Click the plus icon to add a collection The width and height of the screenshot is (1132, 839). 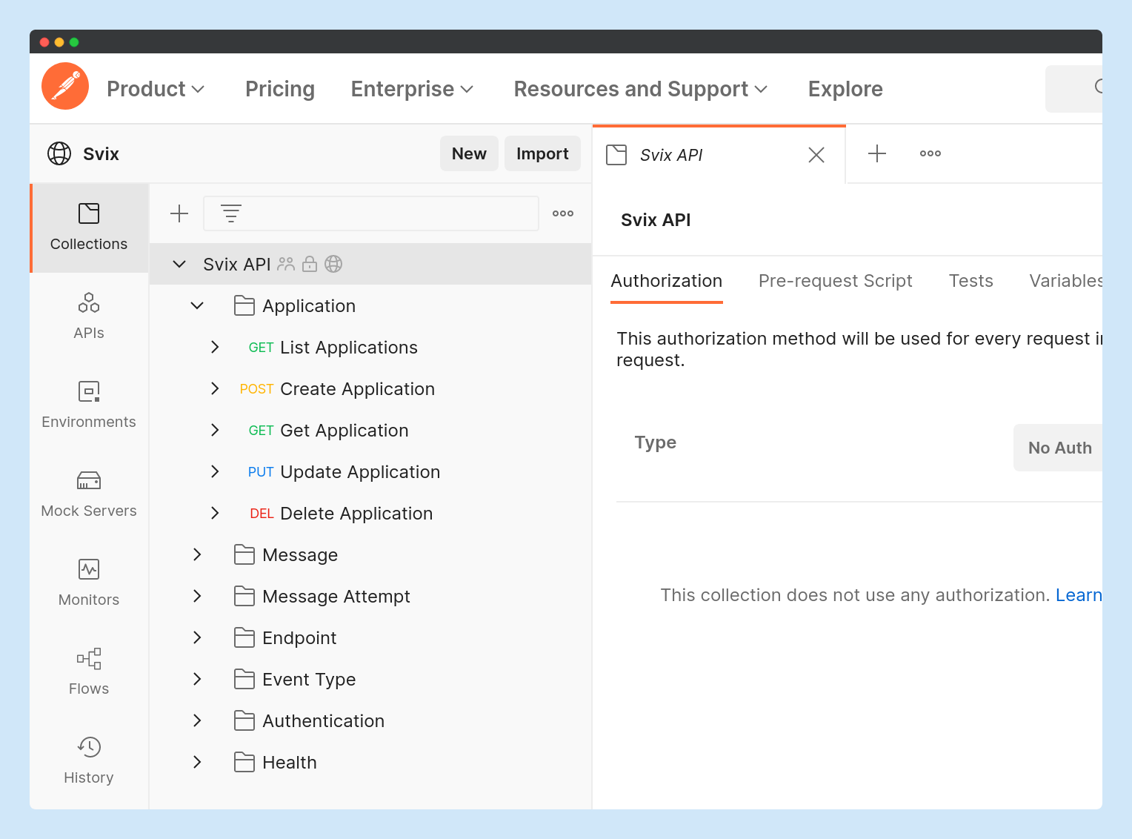(x=179, y=213)
